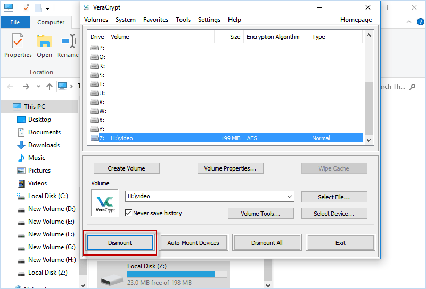Open Homepage link in VeraCrypt menu bar
Screen dimensions: 426x289
point(356,20)
